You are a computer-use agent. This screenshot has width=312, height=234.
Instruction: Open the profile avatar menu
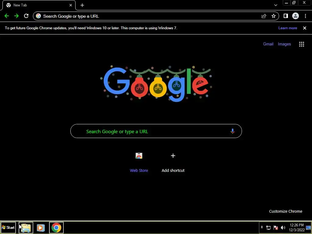coord(296,16)
